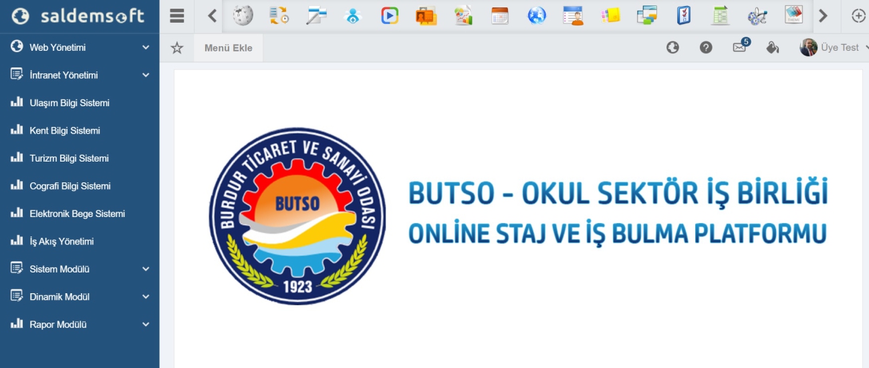
Task: Open the green spreadsheet shortcut
Action: click(720, 15)
